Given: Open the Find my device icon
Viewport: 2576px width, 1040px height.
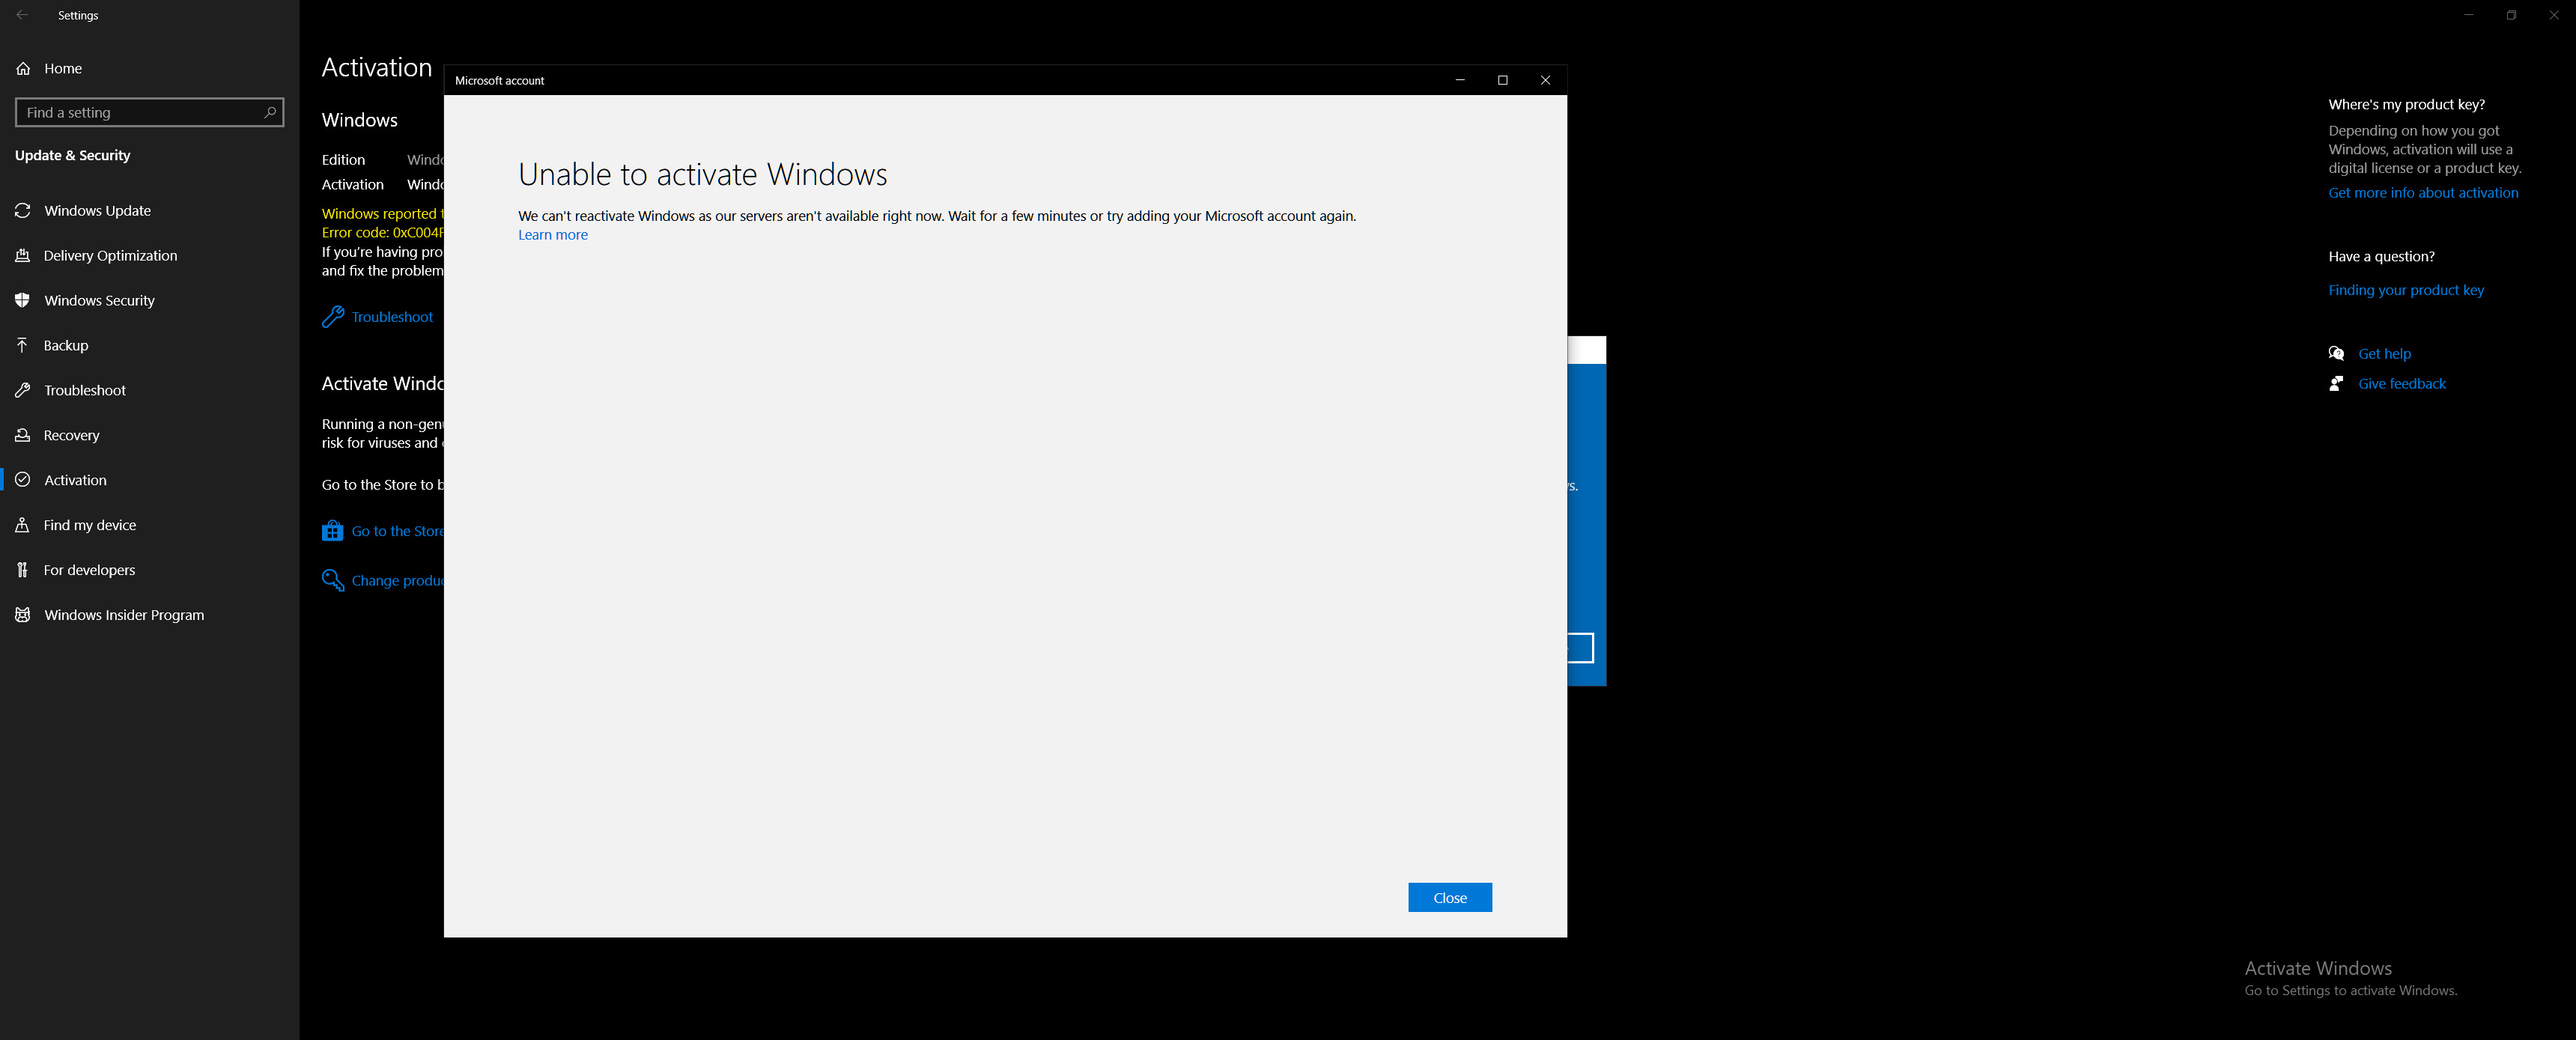Looking at the screenshot, I should pyautogui.click(x=23, y=526).
